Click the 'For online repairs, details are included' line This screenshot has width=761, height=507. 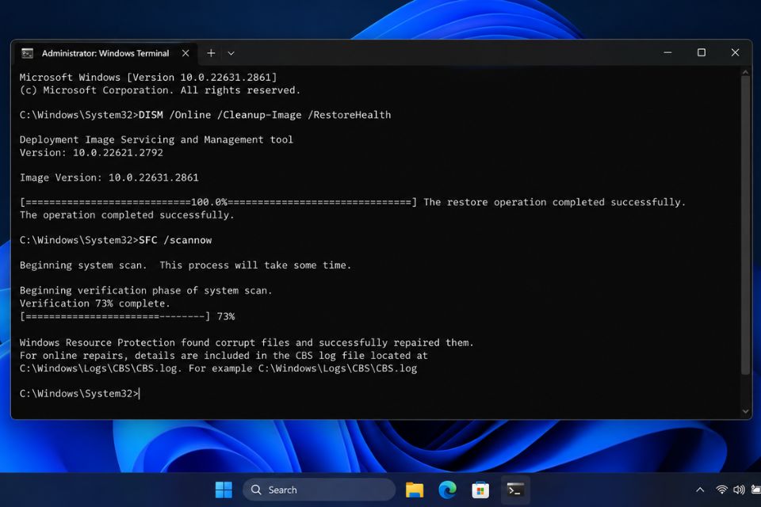coord(224,356)
